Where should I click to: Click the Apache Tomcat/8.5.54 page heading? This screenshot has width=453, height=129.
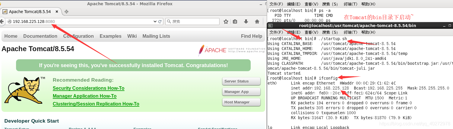[x=38, y=49]
